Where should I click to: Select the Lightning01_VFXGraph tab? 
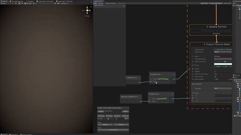[64, 1]
